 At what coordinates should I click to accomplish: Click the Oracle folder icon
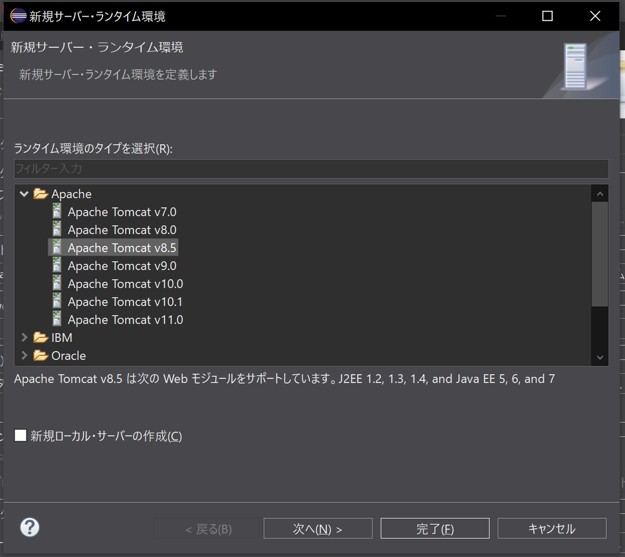pos(41,355)
